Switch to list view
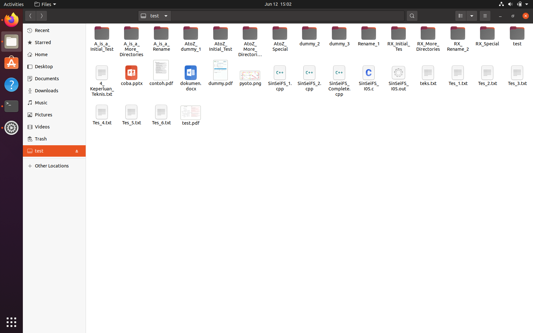Viewport: 533px width, 333px height. (460, 16)
